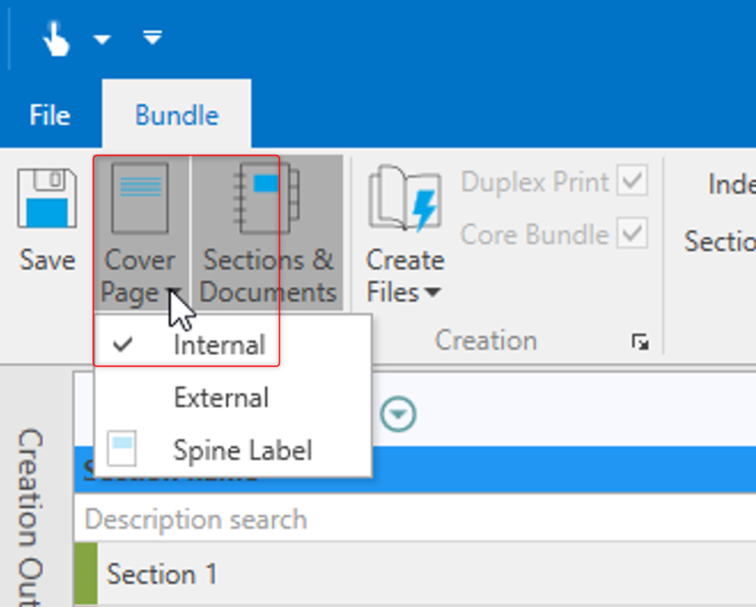Switch to the File tab
Screen dimensions: 756x607
[48, 115]
